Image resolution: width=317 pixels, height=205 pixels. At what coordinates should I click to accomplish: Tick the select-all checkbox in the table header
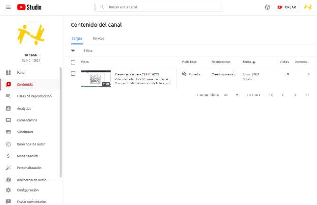point(73,62)
